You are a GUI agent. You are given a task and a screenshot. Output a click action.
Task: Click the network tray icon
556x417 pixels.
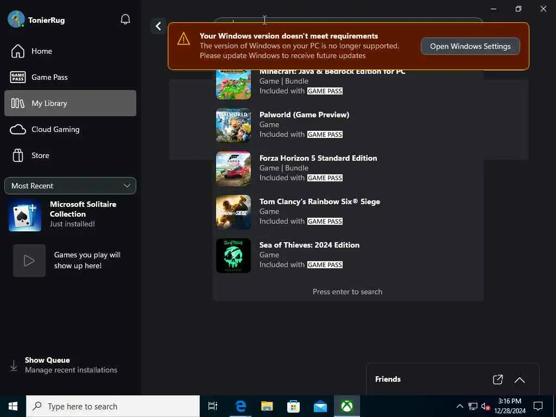pyautogui.click(x=473, y=406)
